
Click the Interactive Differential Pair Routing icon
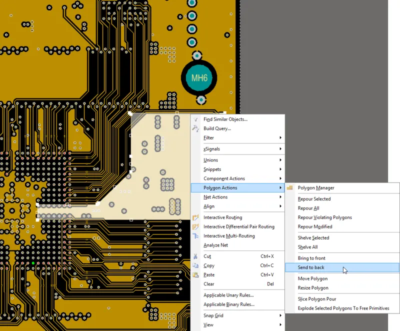[195, 226]
